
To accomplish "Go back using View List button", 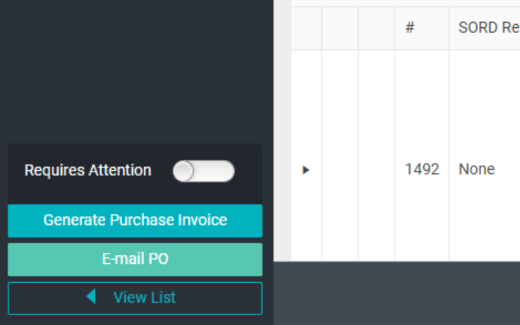I will tap(135, 298).
